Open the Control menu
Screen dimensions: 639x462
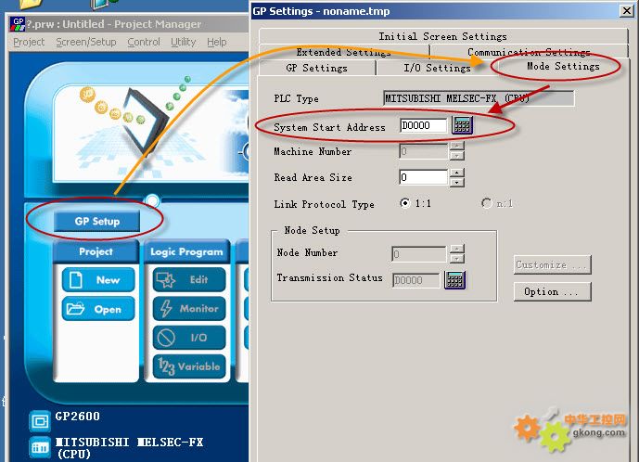pos(144,42)
